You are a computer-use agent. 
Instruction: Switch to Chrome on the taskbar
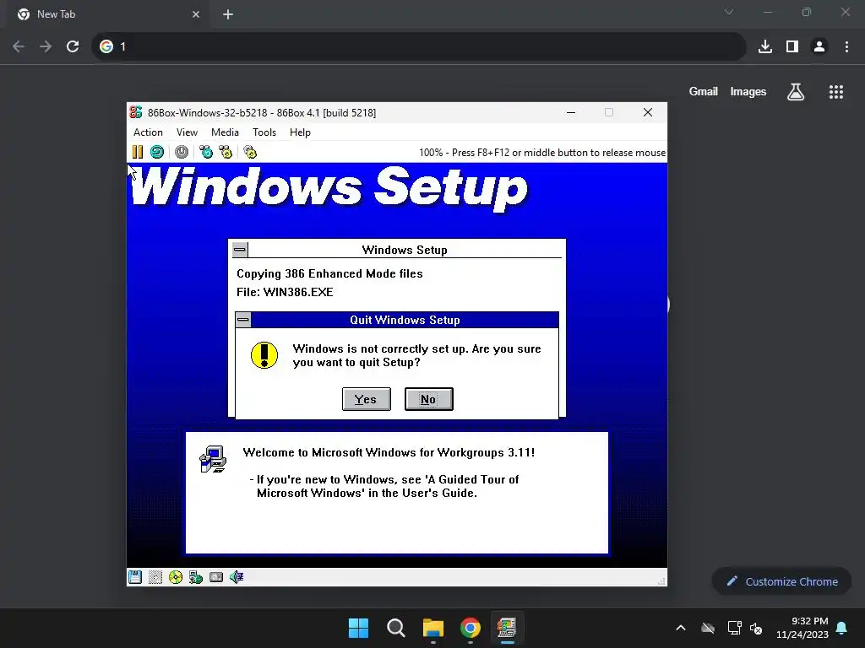pos(471,628)
